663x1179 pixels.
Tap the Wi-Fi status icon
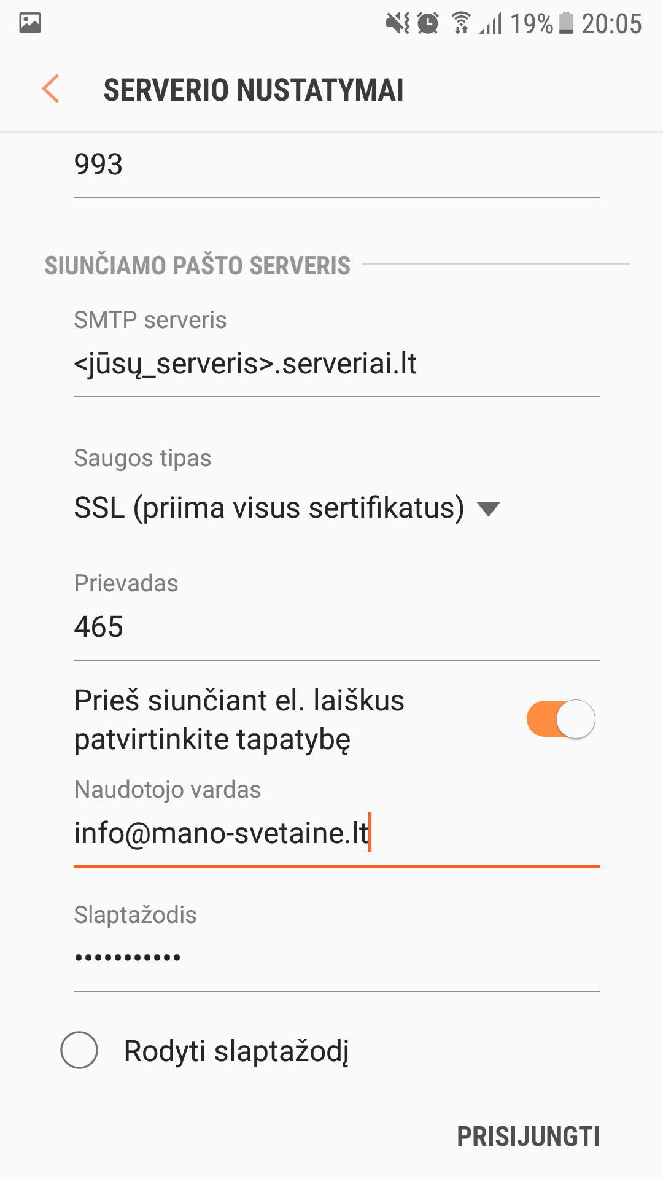[x=461, y=23]
